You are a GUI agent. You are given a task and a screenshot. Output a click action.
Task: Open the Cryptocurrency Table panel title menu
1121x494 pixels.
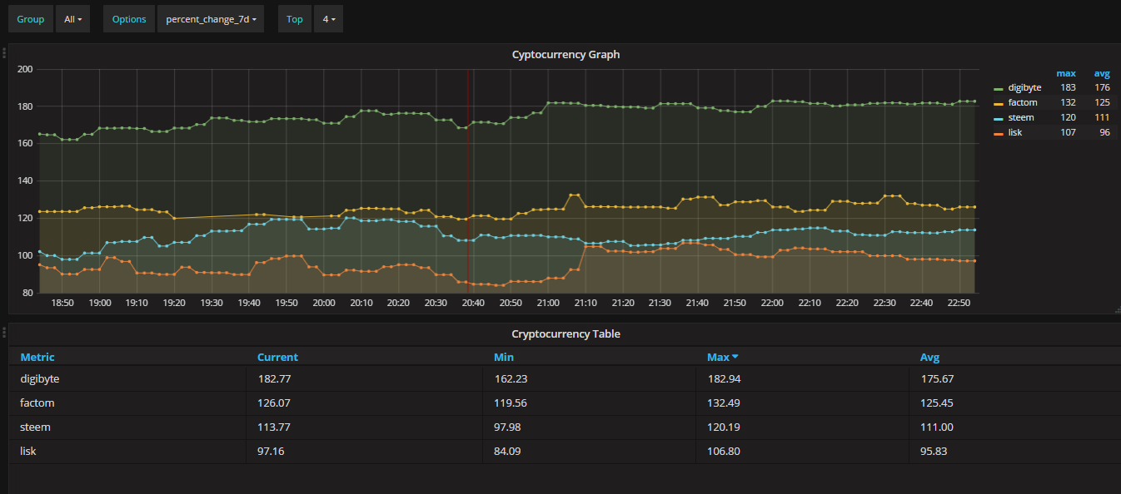tap(565, 334)
